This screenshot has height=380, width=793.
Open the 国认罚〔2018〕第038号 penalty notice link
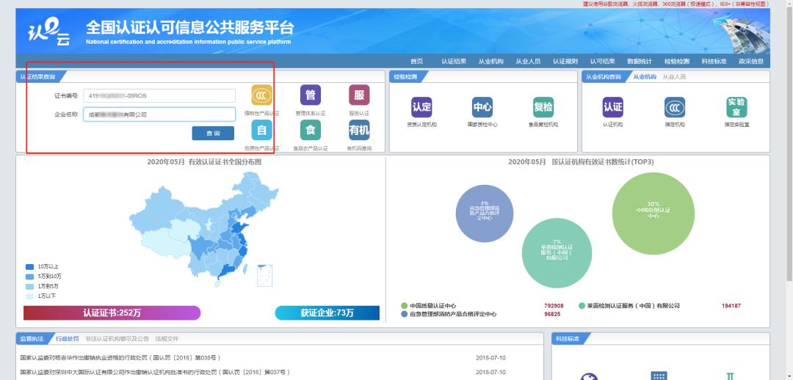[x=120, y=358]
